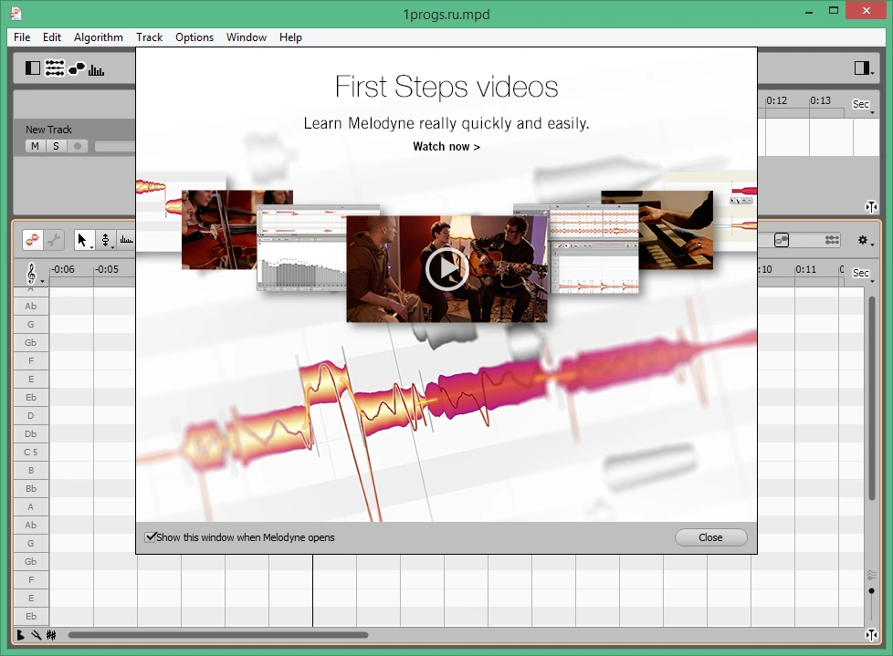
Task: Click the track list lanes icon
Action: point(55,68)
